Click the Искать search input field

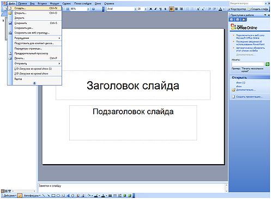(248, 64)
